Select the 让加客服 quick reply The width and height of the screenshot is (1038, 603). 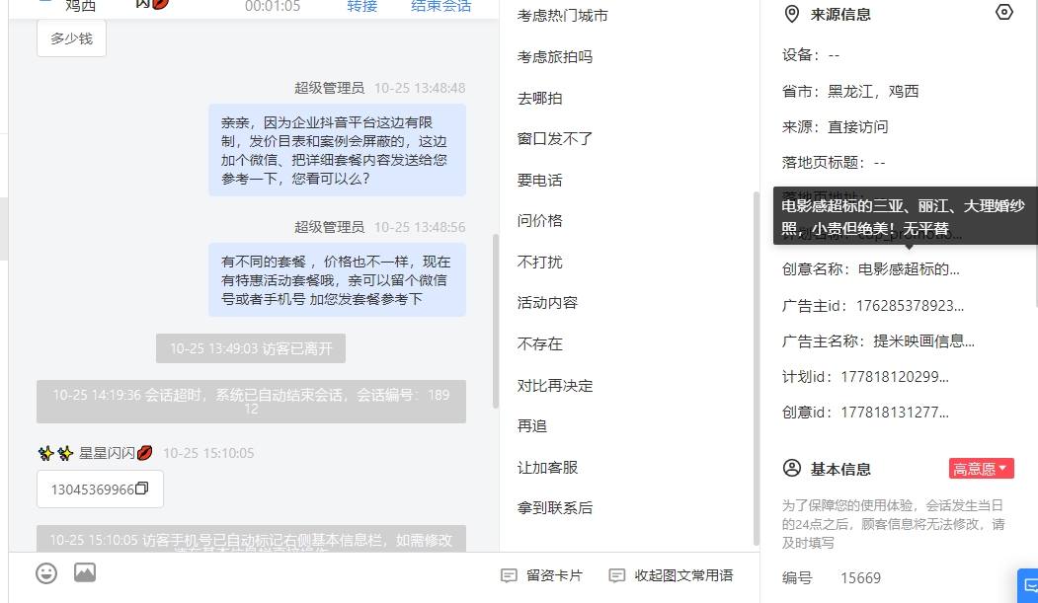pos(547,468)
